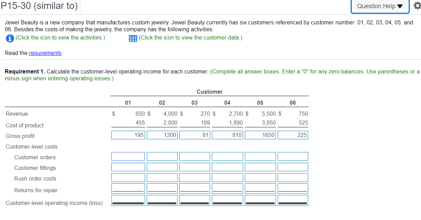Click Customer fittings box for customer 05
Viewport: 421px width, 220px height.
coord(260,167)
